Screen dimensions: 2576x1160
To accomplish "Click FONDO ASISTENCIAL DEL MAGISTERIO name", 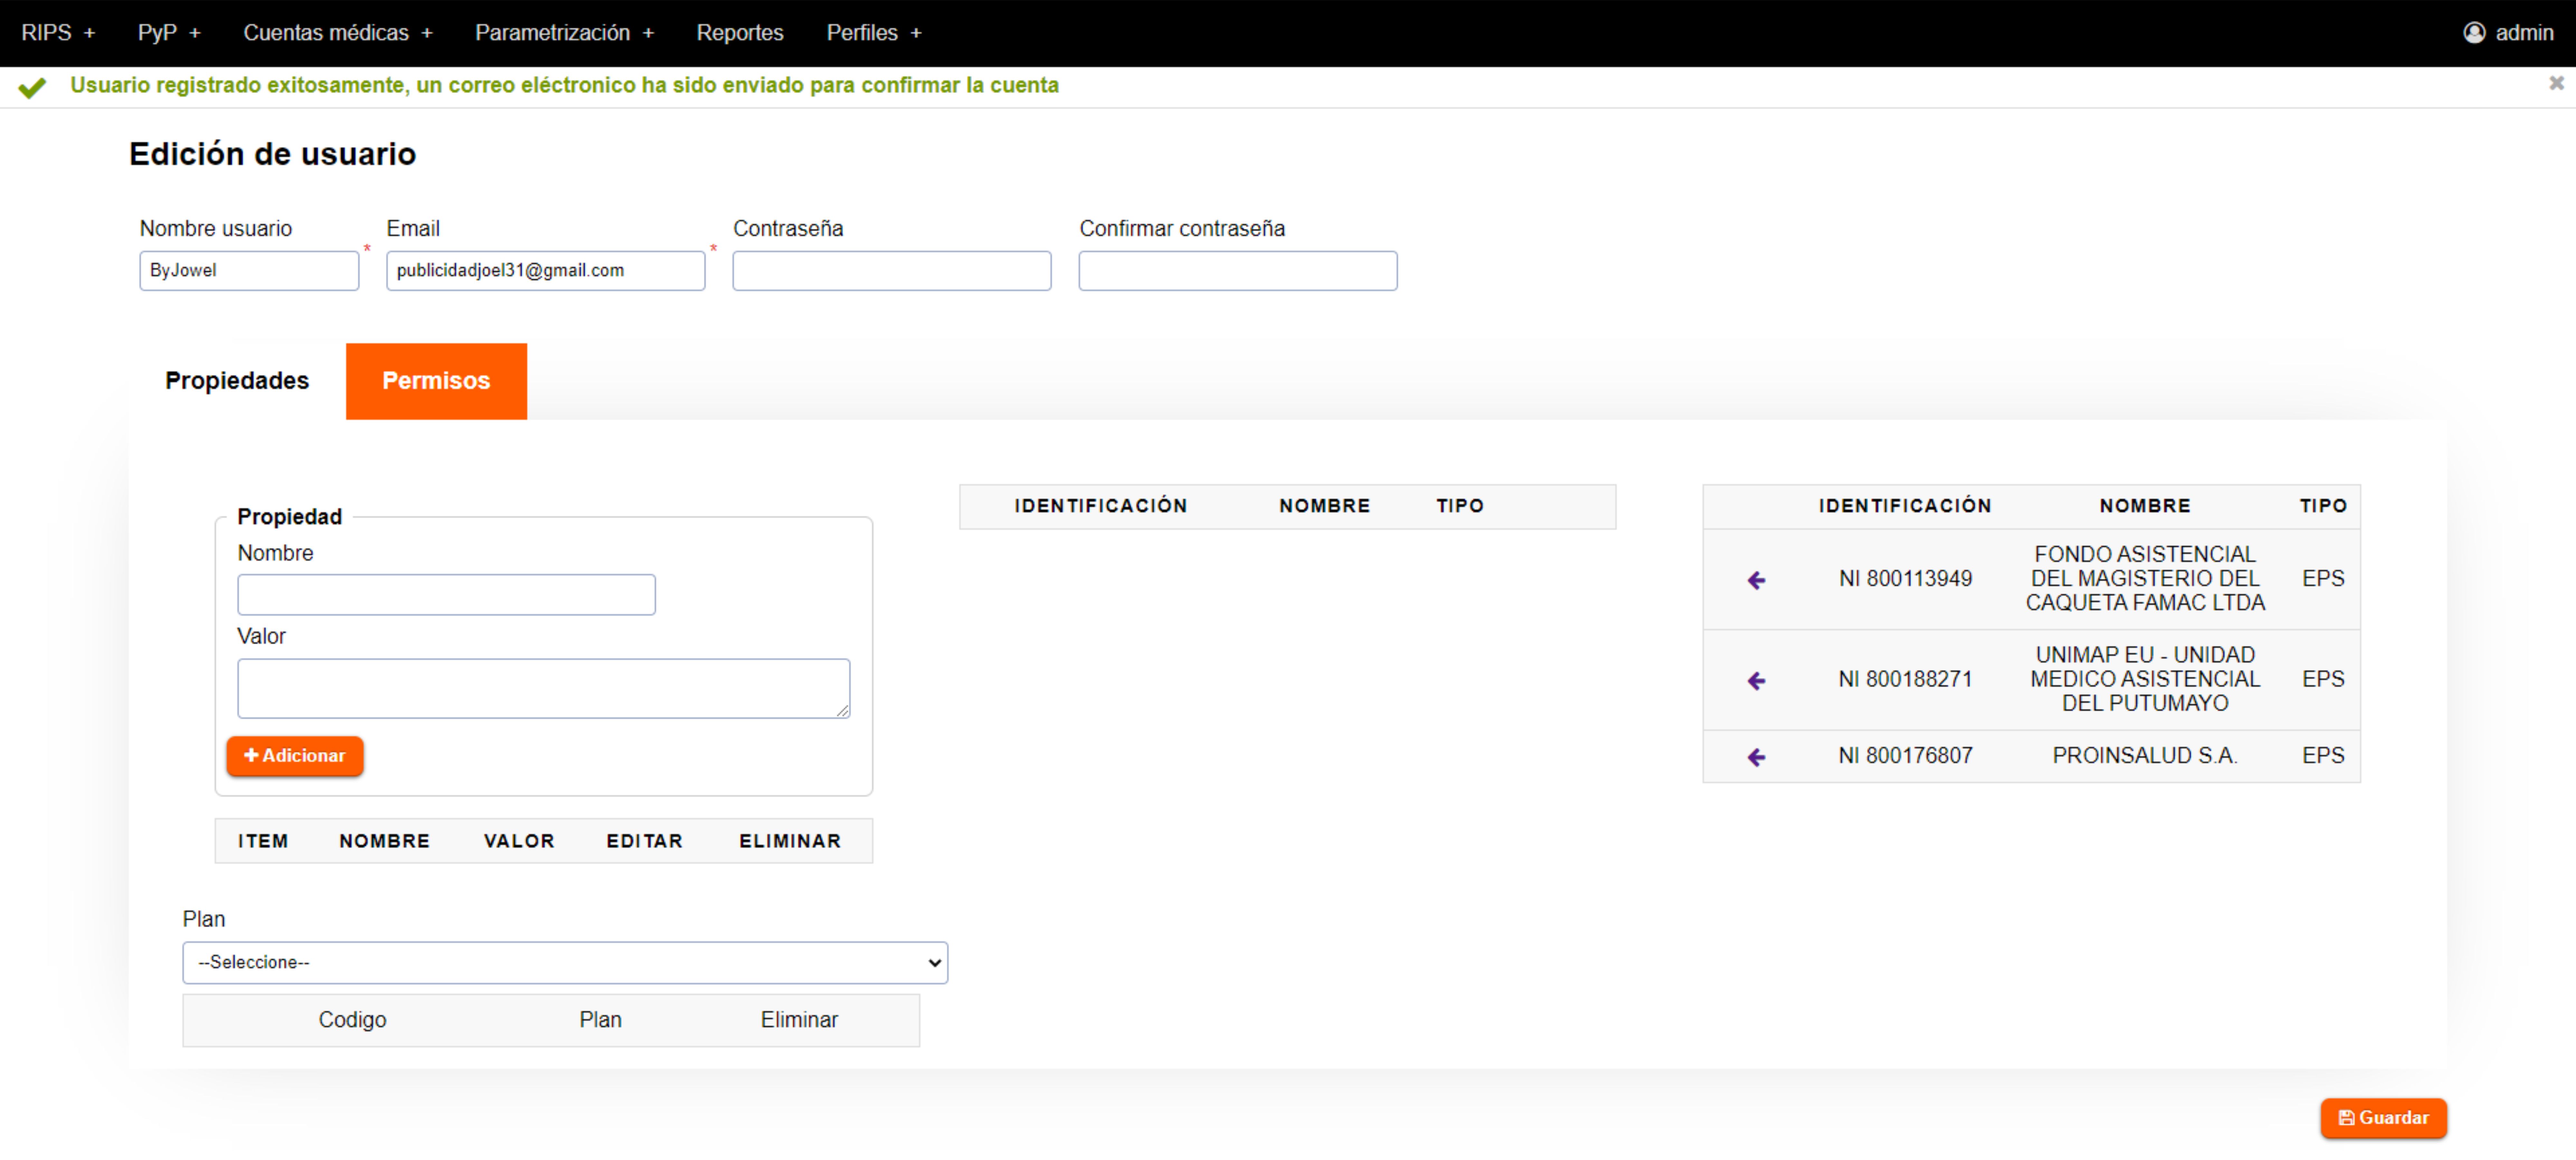I will click(2145, 579).
